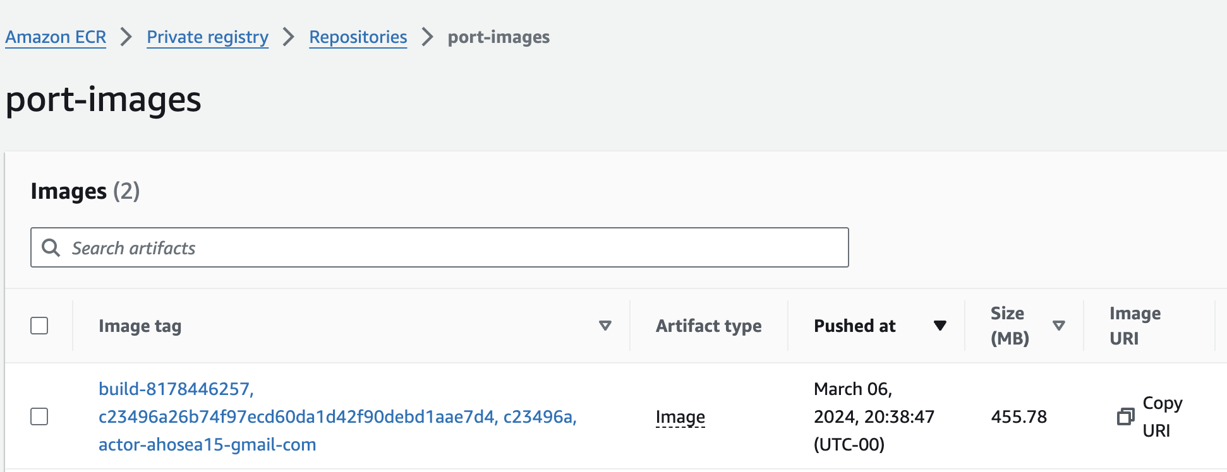Click the Artifact type column header
The image size is (1227, 472).
[x=708, y=326]
